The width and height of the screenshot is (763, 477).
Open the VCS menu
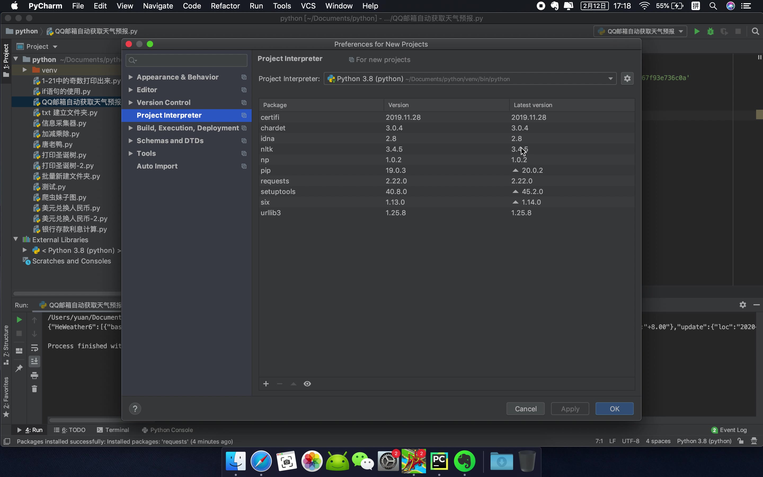coord(308,6)
